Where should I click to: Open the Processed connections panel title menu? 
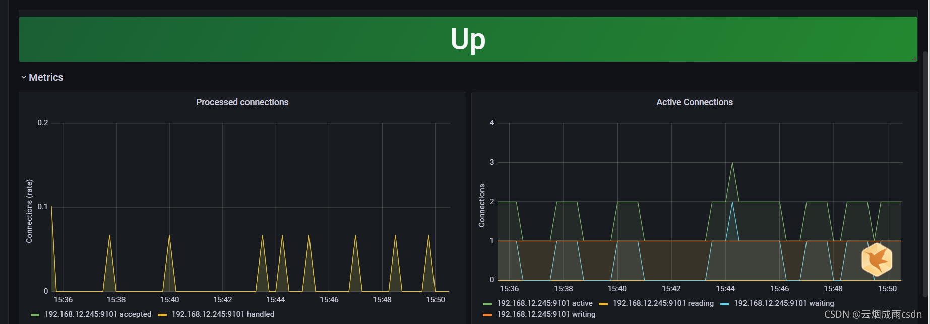[x=242, y=102]
